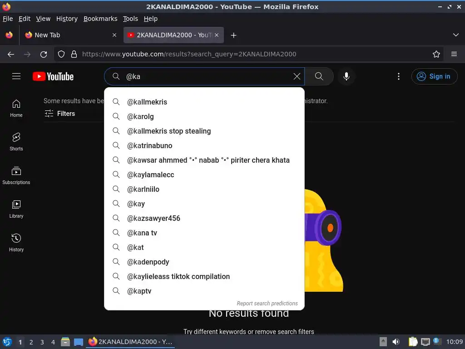Select suggestion @karlniilo

click(x=204, y=189)
